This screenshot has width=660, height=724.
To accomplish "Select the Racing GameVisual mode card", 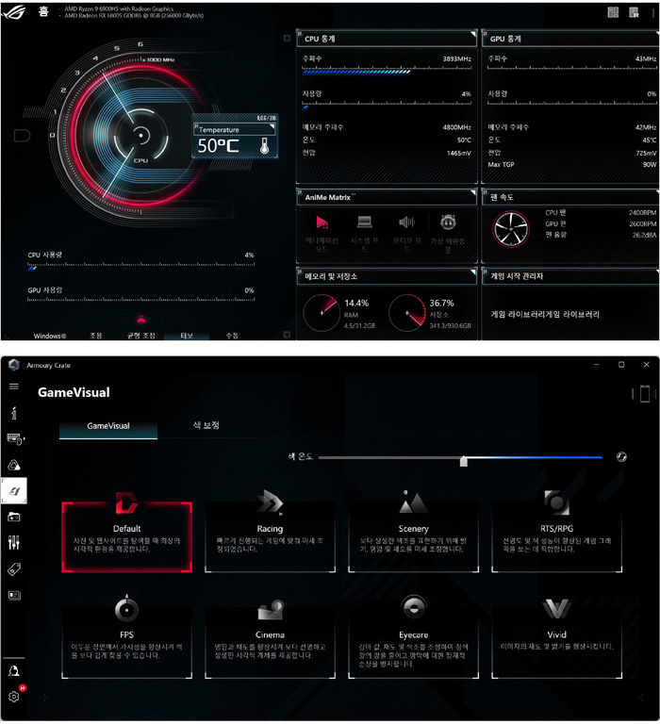I will [x=271, y=537].
